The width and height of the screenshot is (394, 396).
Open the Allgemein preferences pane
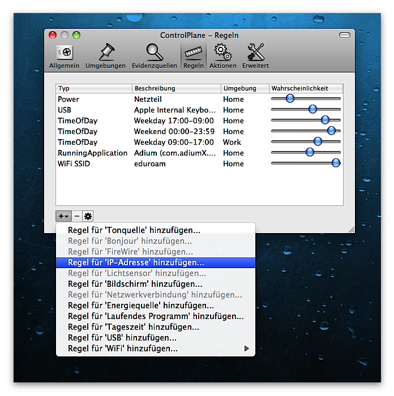click(x=64, y=57)
